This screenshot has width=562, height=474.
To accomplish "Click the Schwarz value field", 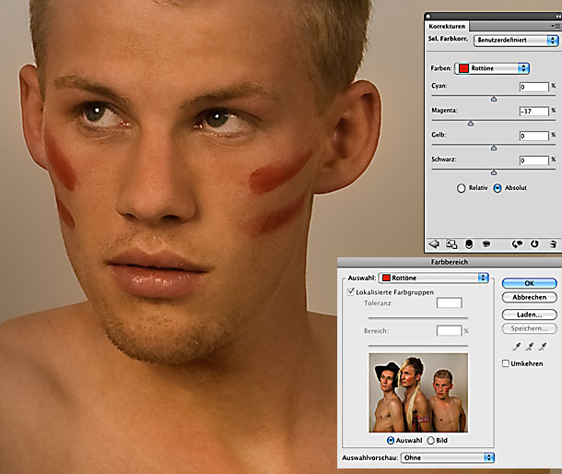I will coord(534,160).
